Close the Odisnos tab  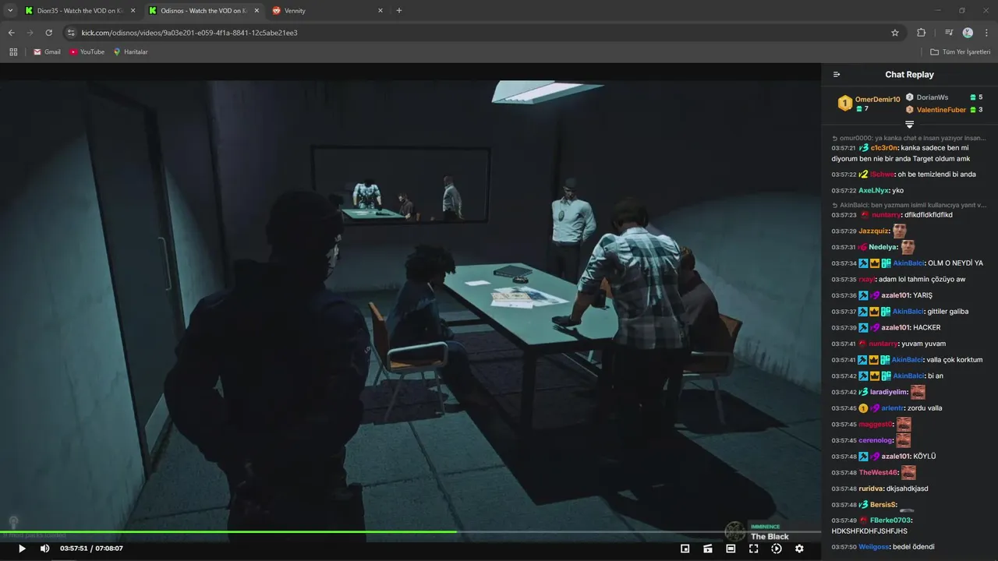pos(257,11)
